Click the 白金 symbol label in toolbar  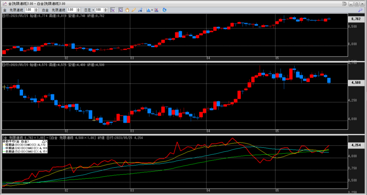click(x=46, y=10)
